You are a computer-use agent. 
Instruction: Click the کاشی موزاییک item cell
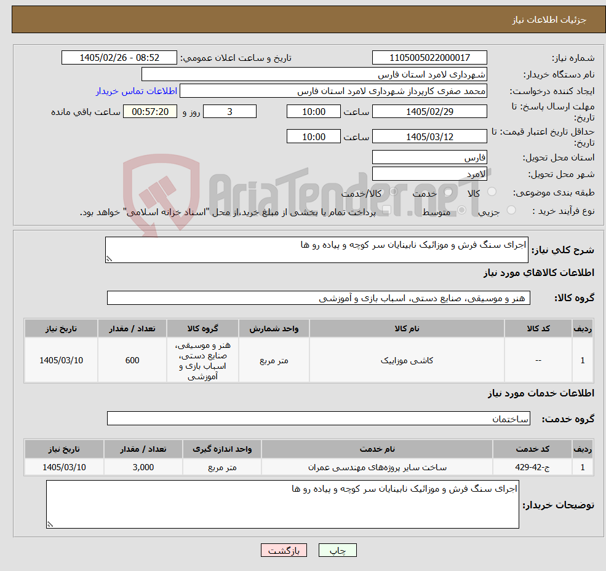click(x=407, y=360)
